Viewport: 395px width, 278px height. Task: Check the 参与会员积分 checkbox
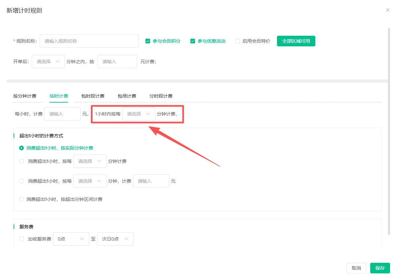(x=148, y=41)
